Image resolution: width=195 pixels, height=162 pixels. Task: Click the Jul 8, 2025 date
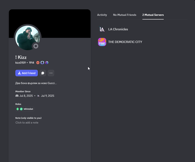coord(26,96)
